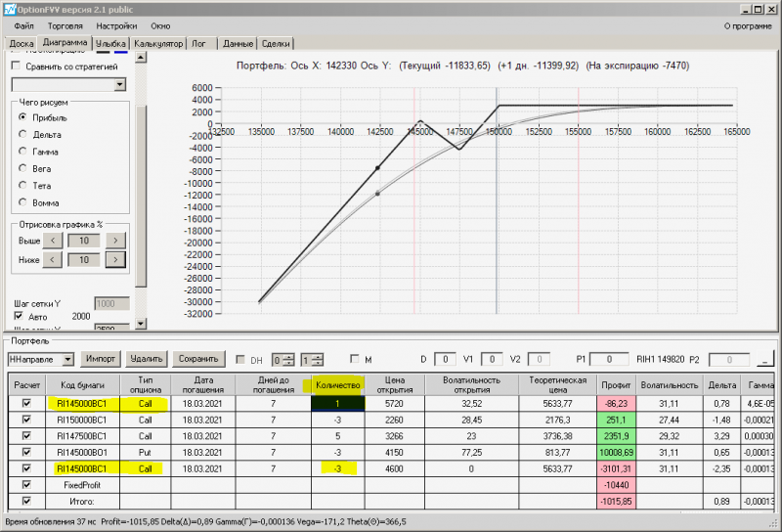This screenshot has height=532, width=782.
Task: Click the Шаг сетки Y input field
Action: tap(111, 303)
